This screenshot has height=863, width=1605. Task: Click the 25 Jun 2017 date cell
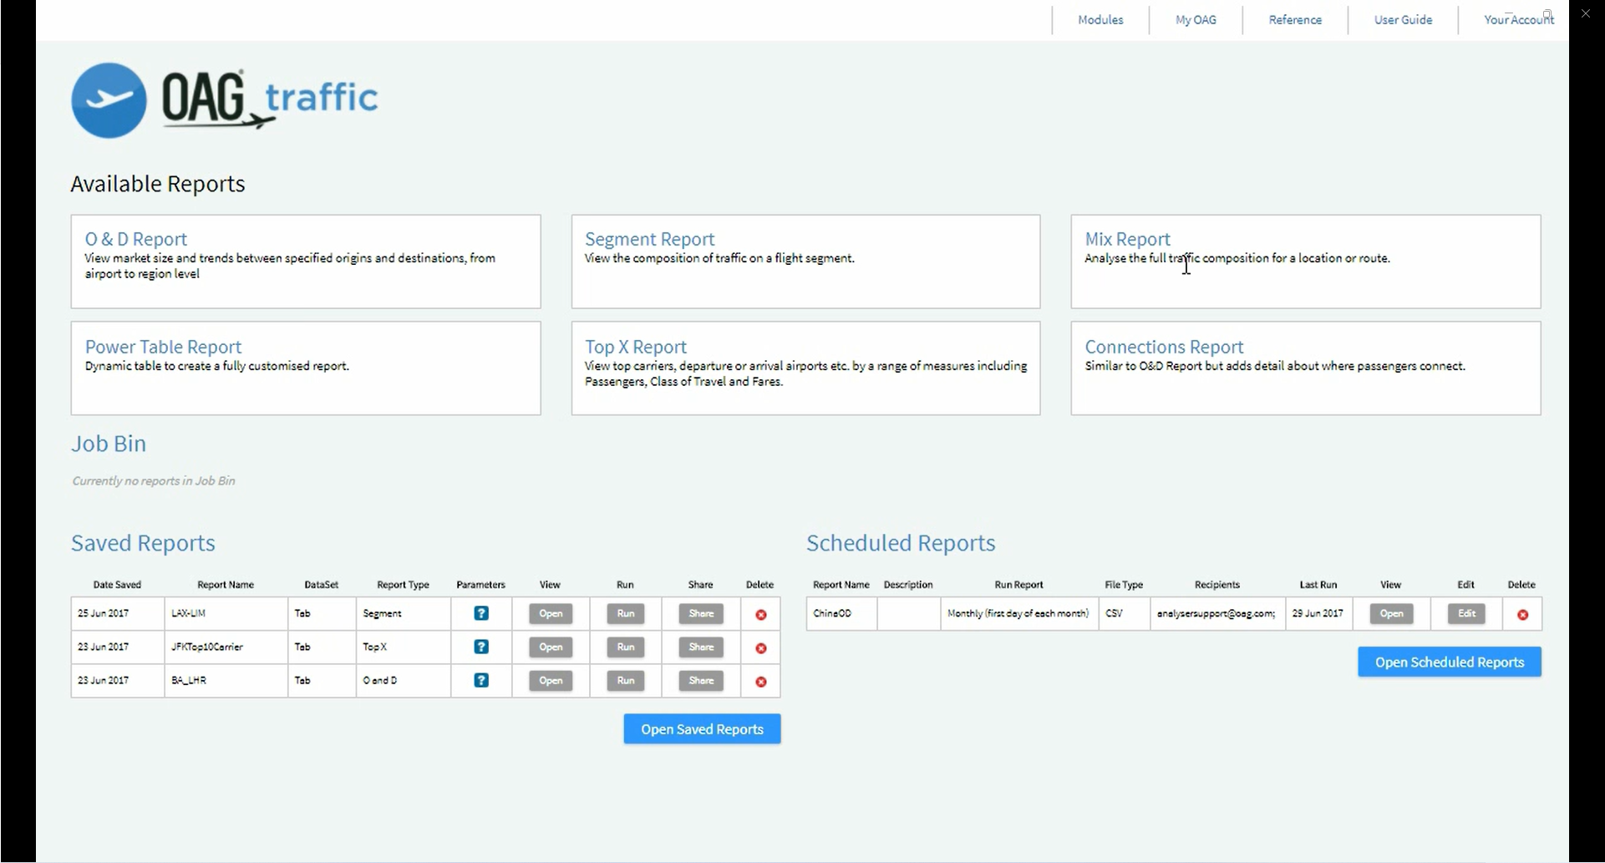coord(117,614)
